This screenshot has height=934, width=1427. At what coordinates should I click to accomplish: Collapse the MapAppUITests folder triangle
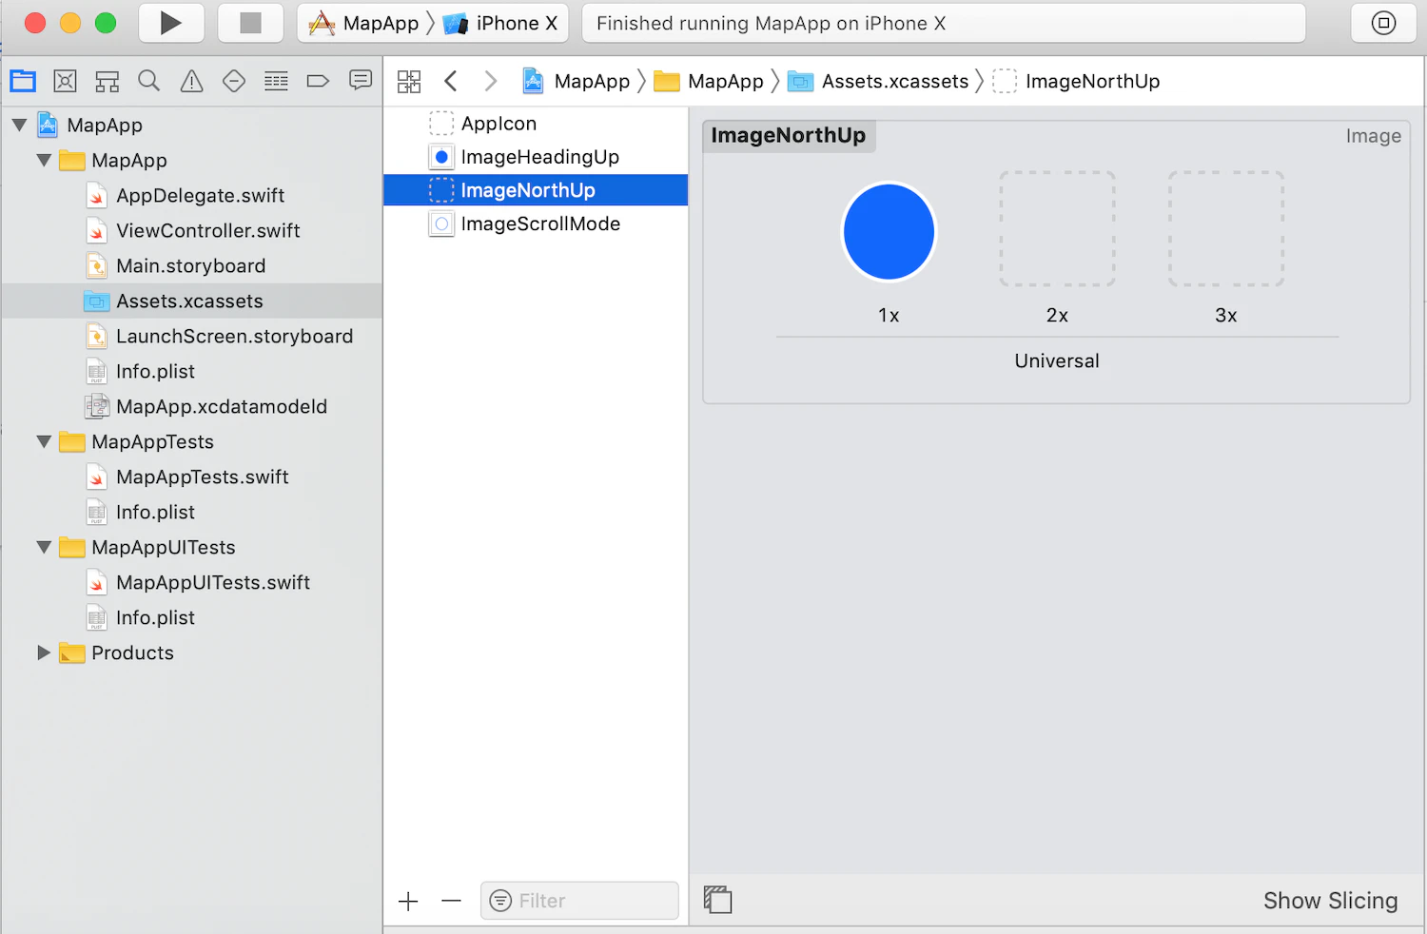[x=44, y=547]
